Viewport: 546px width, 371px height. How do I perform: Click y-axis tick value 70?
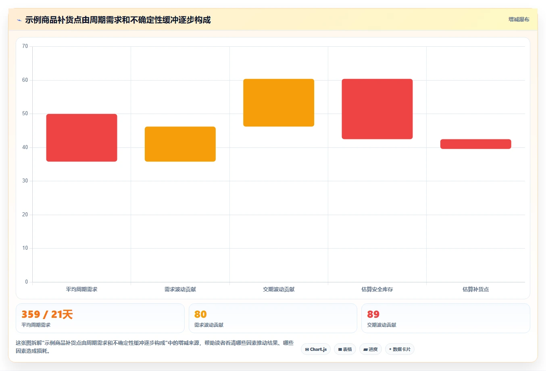[x=25, y=46]
